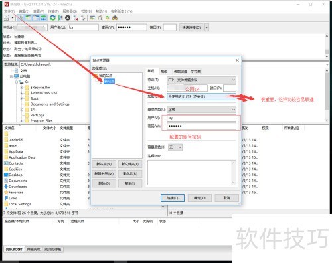Toggle the remote directory tree display icon
The image size is (332, 263).
36,18
